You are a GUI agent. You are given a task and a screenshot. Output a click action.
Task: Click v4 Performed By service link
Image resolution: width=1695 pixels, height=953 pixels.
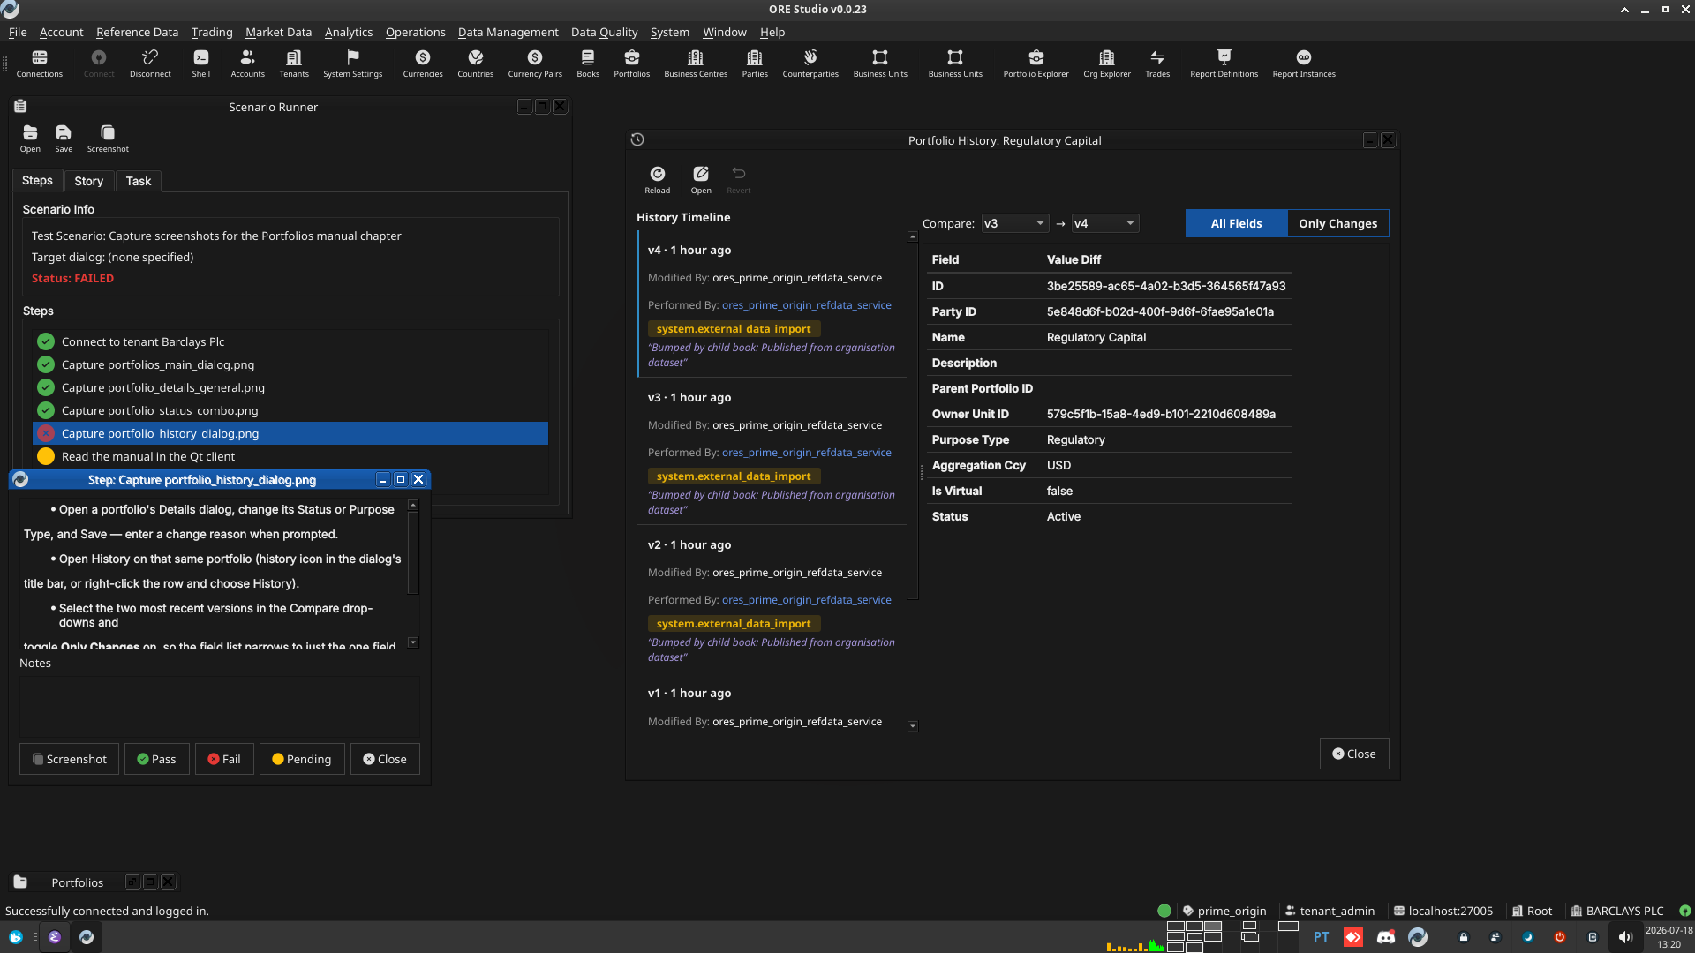pos(806,305)
